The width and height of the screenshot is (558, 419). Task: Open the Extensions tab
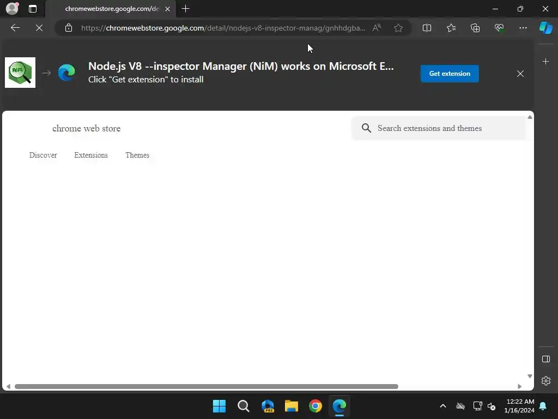(x=91, y=155)
